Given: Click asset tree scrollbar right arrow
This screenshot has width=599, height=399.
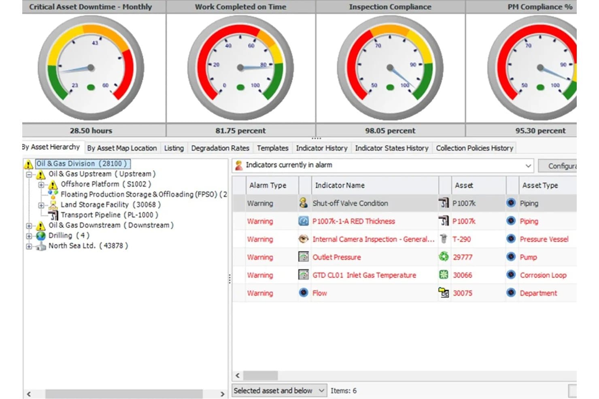Looking at the screenshot, I should click(222, 394).
